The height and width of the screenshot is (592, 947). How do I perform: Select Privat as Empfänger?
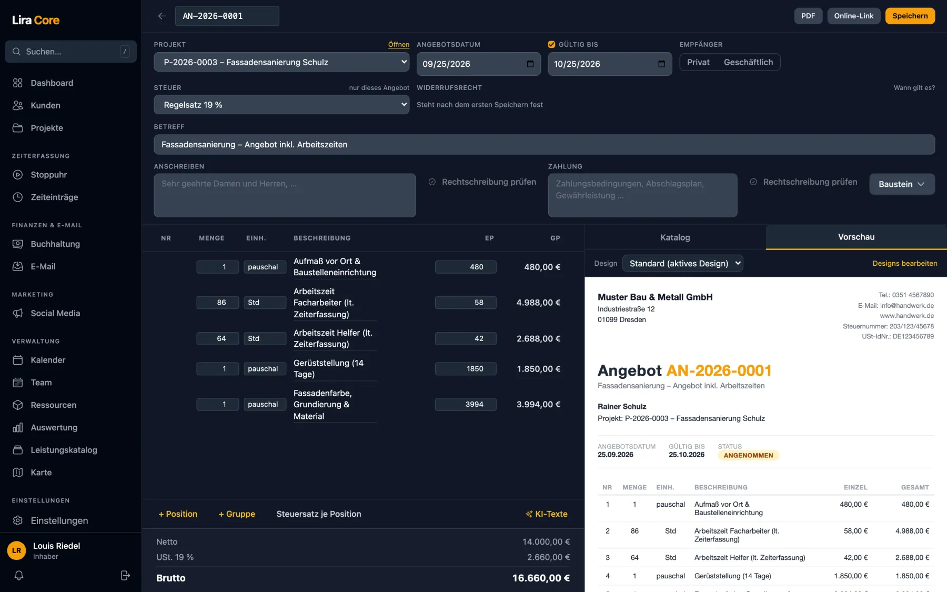coord(698,62)
